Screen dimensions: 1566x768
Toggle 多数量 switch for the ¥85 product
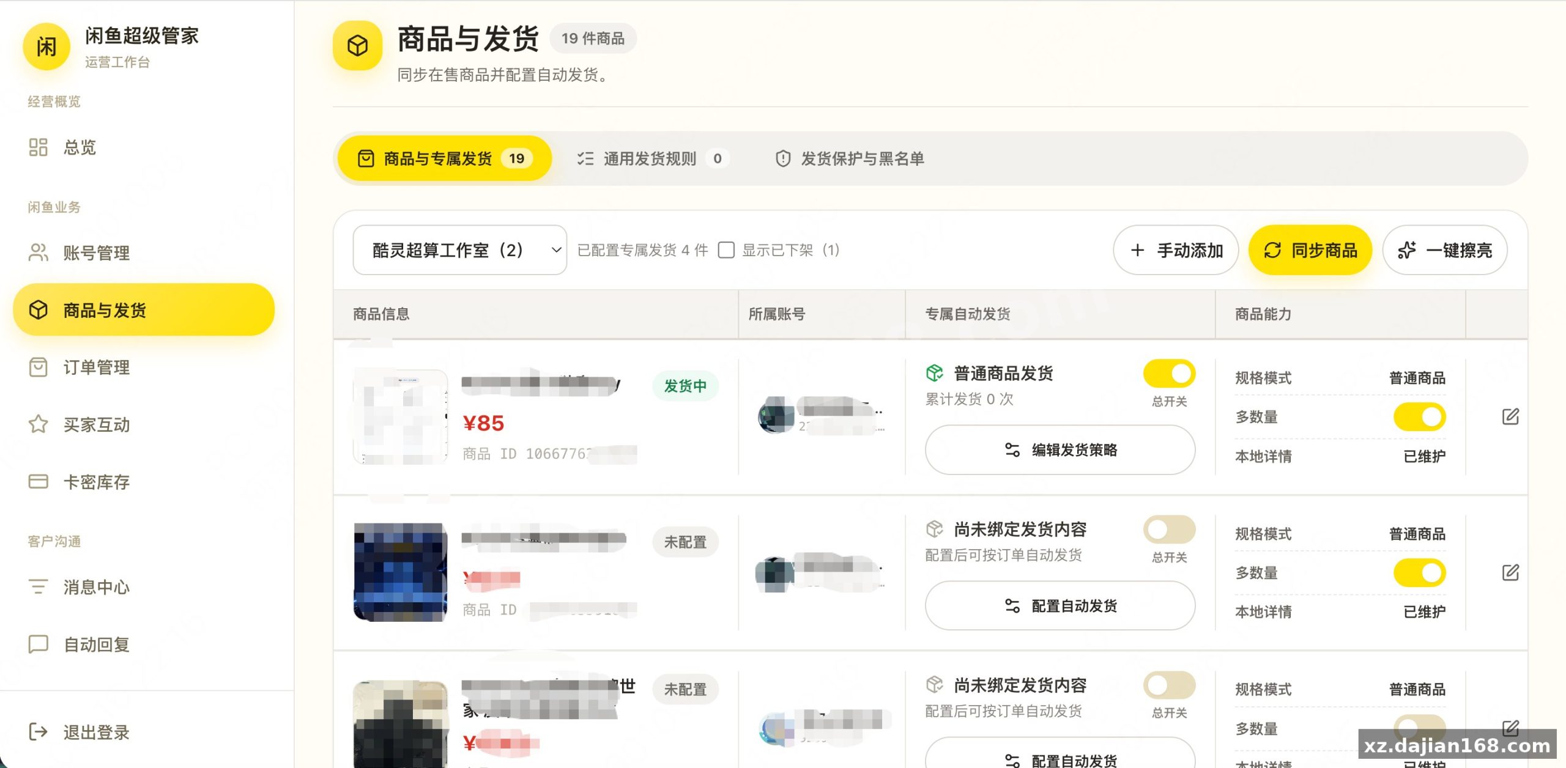click(1419, 417)
